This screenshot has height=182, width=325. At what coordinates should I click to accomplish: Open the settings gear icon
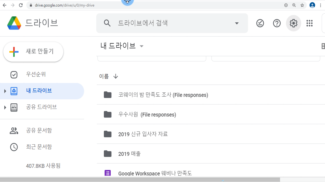pyautogui.click(x=294, y=23)
